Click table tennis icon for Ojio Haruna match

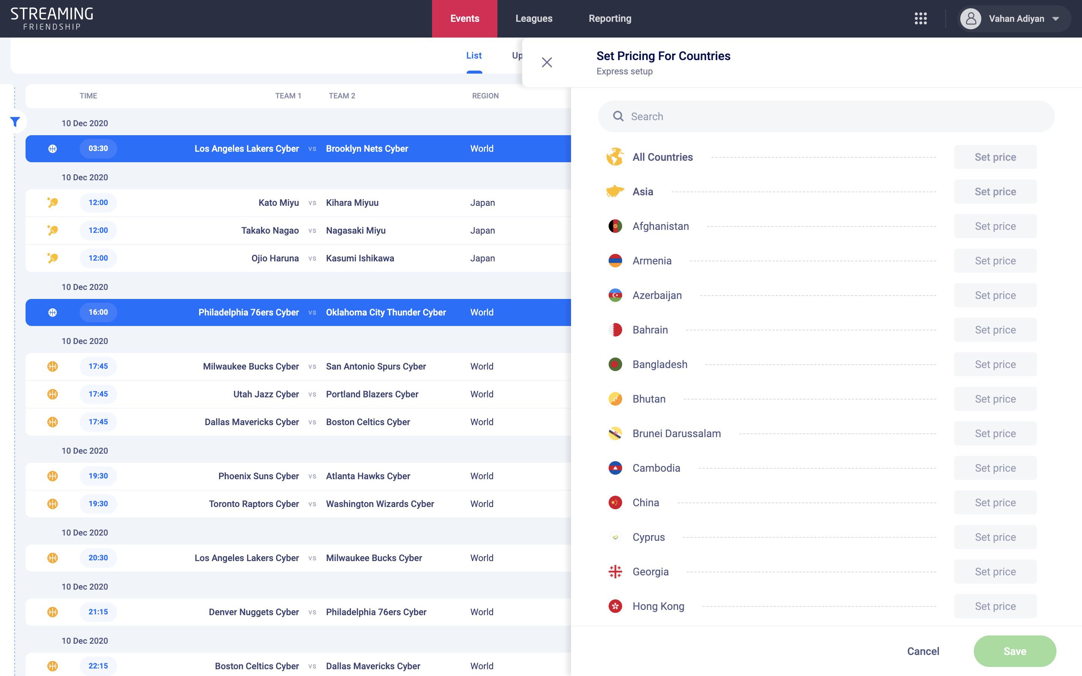pyautogui.click(x=52, y=258)
